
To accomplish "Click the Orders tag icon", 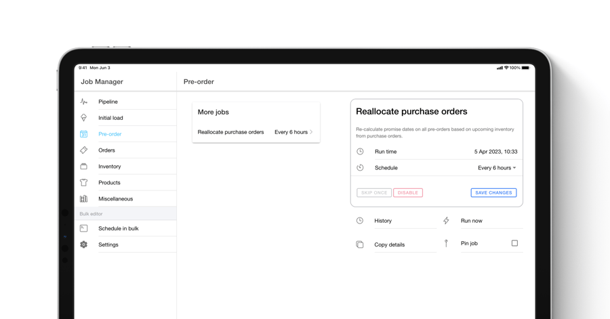I will pyautogui.click(x=84, y=150).
